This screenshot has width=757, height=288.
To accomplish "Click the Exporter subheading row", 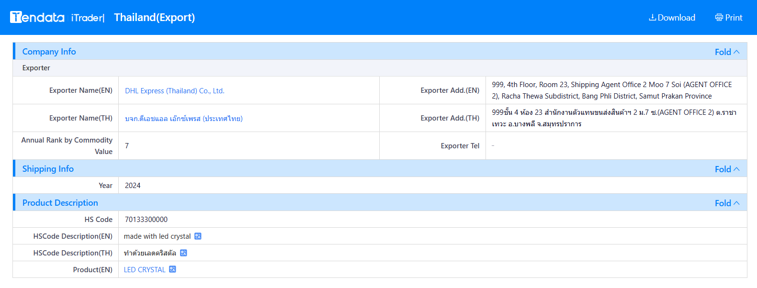I will [380, 68].
